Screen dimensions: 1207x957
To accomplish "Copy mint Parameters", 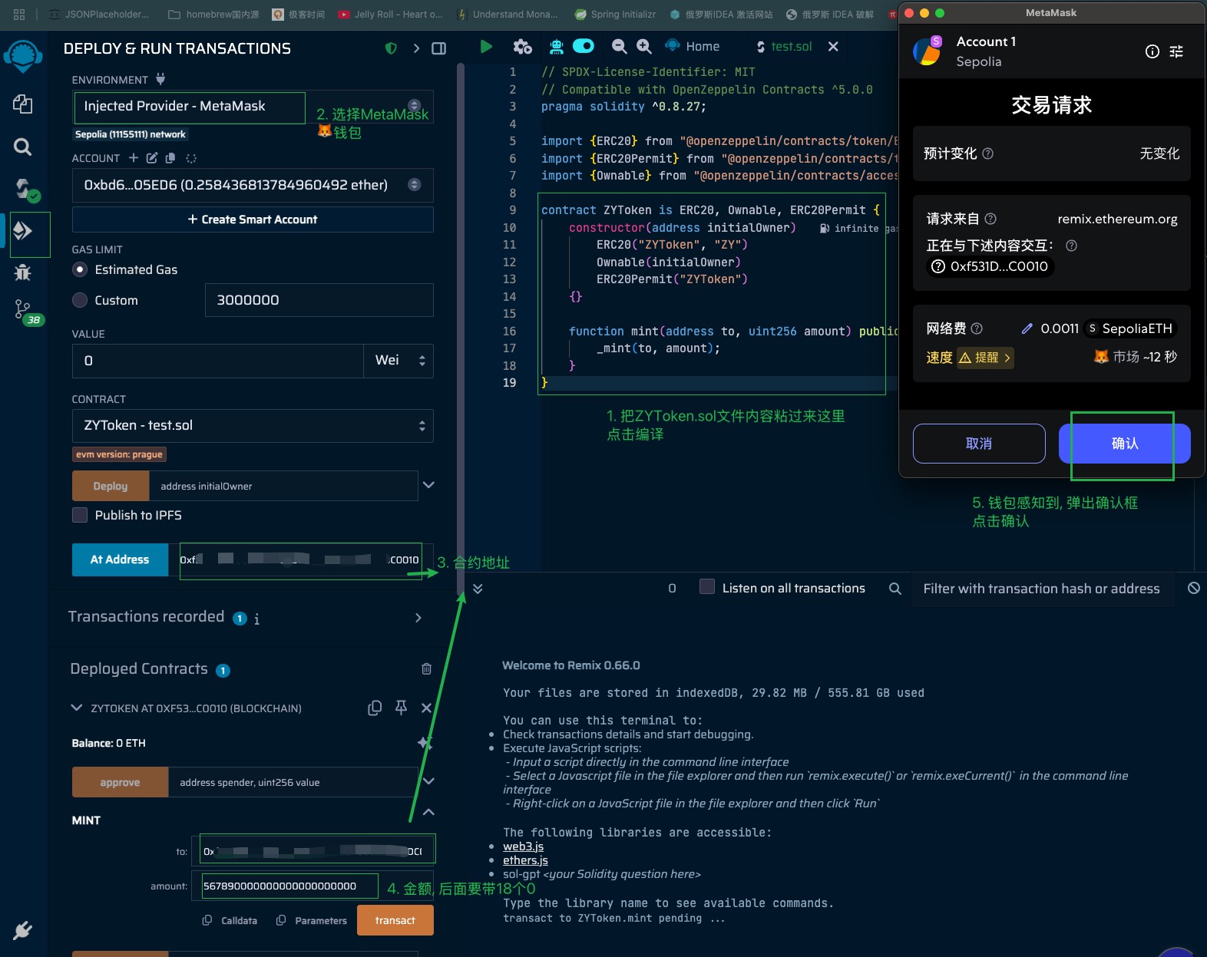I will (311, 920).
